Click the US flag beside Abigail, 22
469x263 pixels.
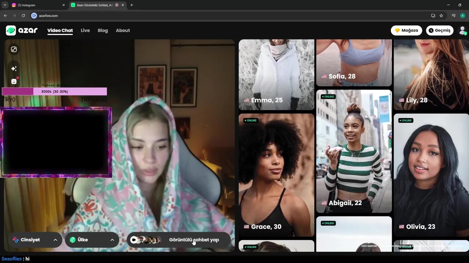click(324, 203)
